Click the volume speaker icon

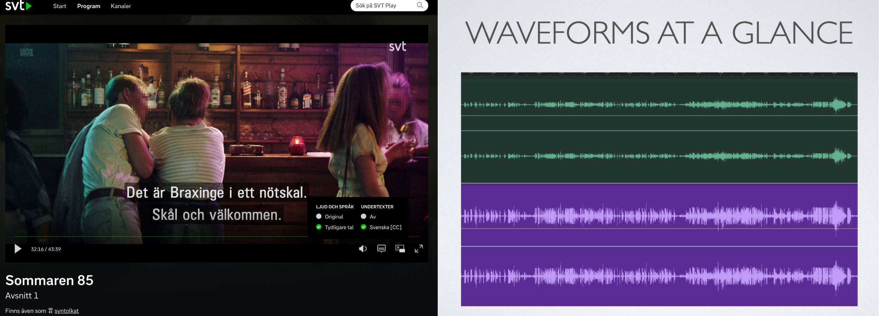pos(363,249)
